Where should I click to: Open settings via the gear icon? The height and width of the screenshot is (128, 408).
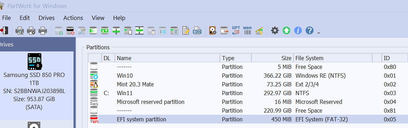pyautogui.click(x=275, y=31)
